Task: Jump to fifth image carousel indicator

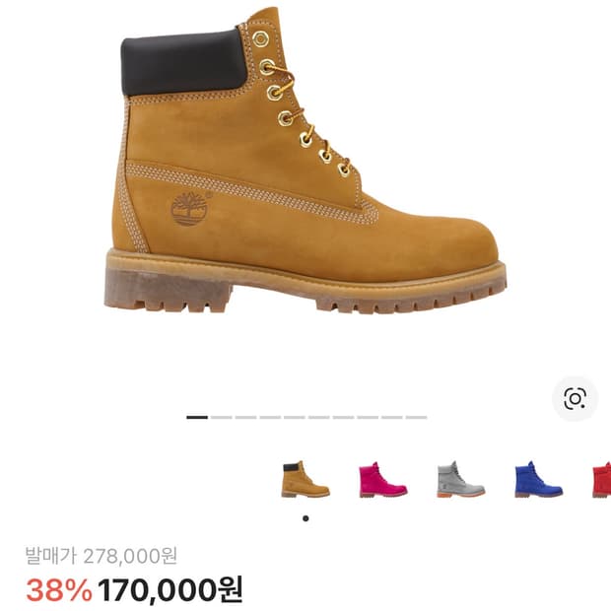Action: pos(295,417)
